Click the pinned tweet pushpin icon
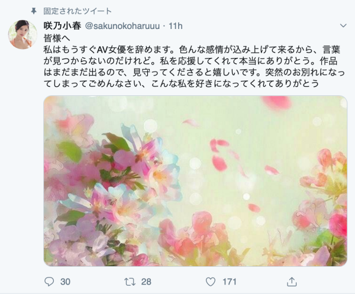Image resolution: width=355 pixels, height=294 pixels. click(x=34, y=11)
